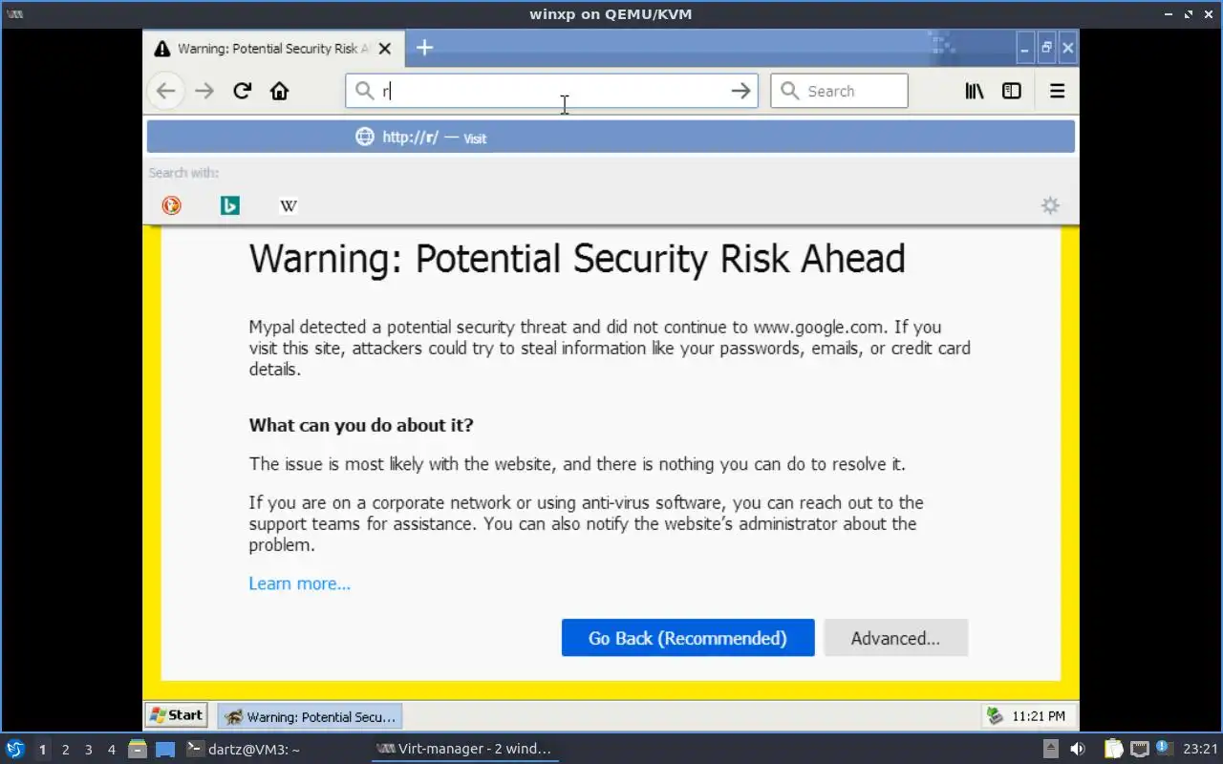1223x764 pixels.
Task: Click into the address bar field
Action: [x=551, y=91]
